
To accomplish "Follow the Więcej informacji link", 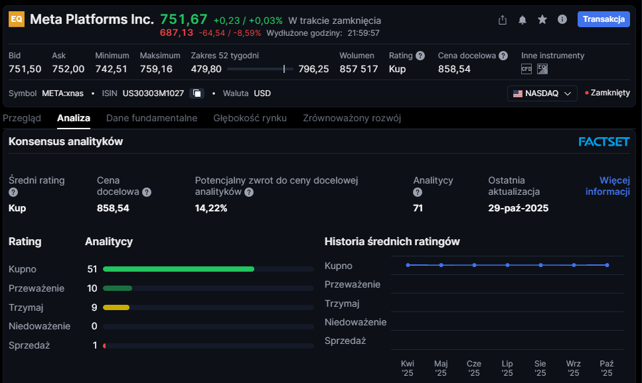I will click(607, 186).
